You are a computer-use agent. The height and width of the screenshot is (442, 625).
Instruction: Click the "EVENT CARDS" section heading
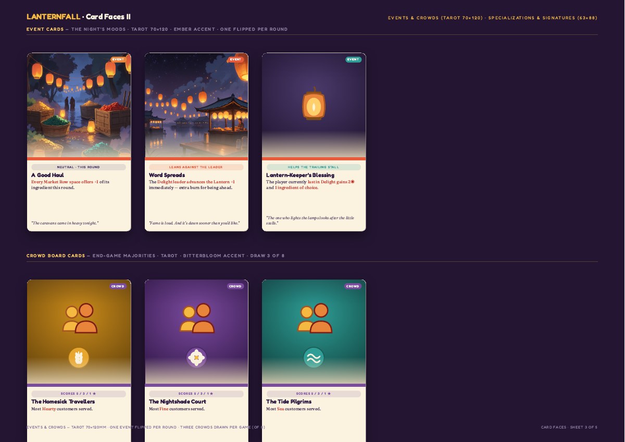click(x=45, y=29)
